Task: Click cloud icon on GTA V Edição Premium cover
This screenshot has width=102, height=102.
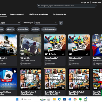Action: click(39, 88)
